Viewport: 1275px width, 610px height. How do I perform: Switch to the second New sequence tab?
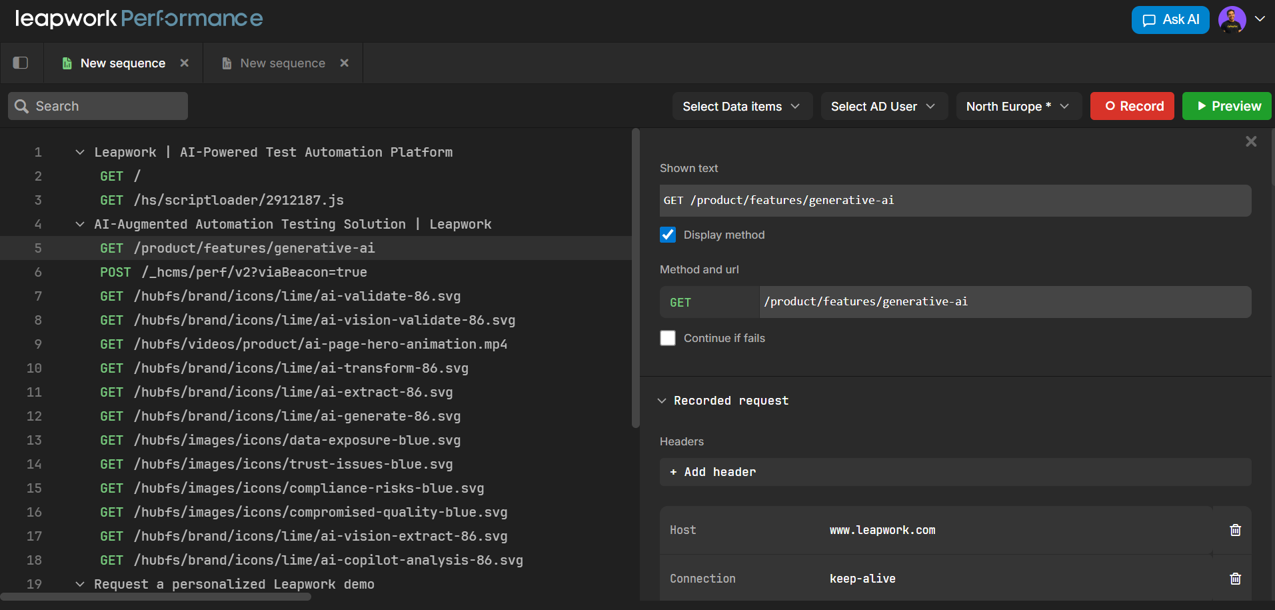tap(282, 63)
